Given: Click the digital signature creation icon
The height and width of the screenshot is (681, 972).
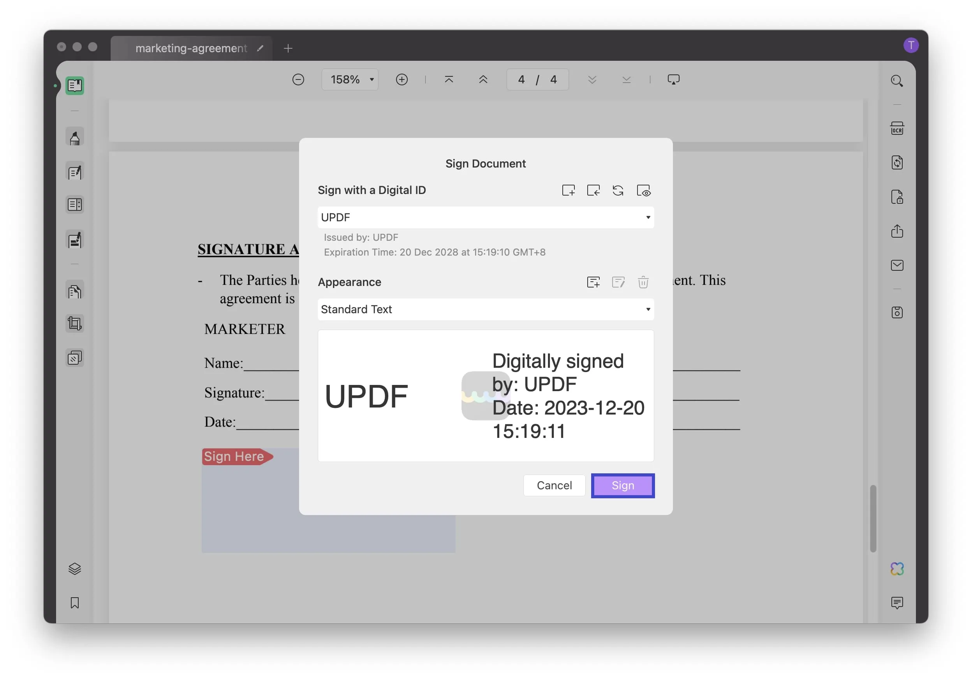Looking at the screenshot, I should pyautogui.click(x=568, y=191).
